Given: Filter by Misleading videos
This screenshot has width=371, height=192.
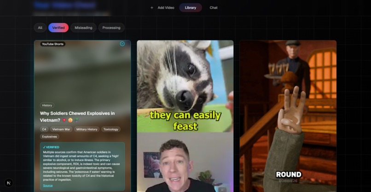Looking at the screenshot, I should tap(83, 28).
